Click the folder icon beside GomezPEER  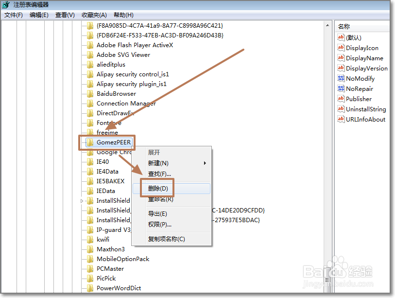90,142
